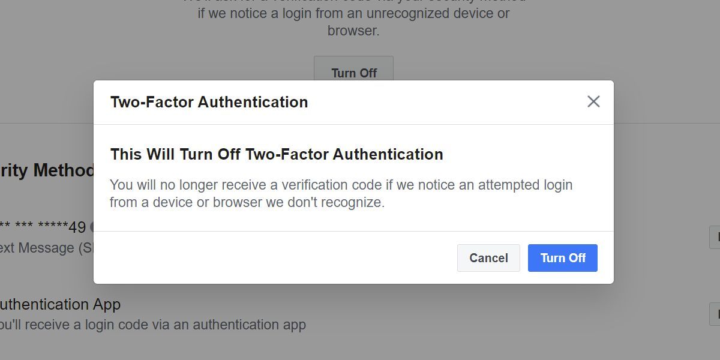Image resolution: width=720 pixels, height=360 pixels.
Task: Click the partially hidden 'Security Method' heading
Action: 47,170
